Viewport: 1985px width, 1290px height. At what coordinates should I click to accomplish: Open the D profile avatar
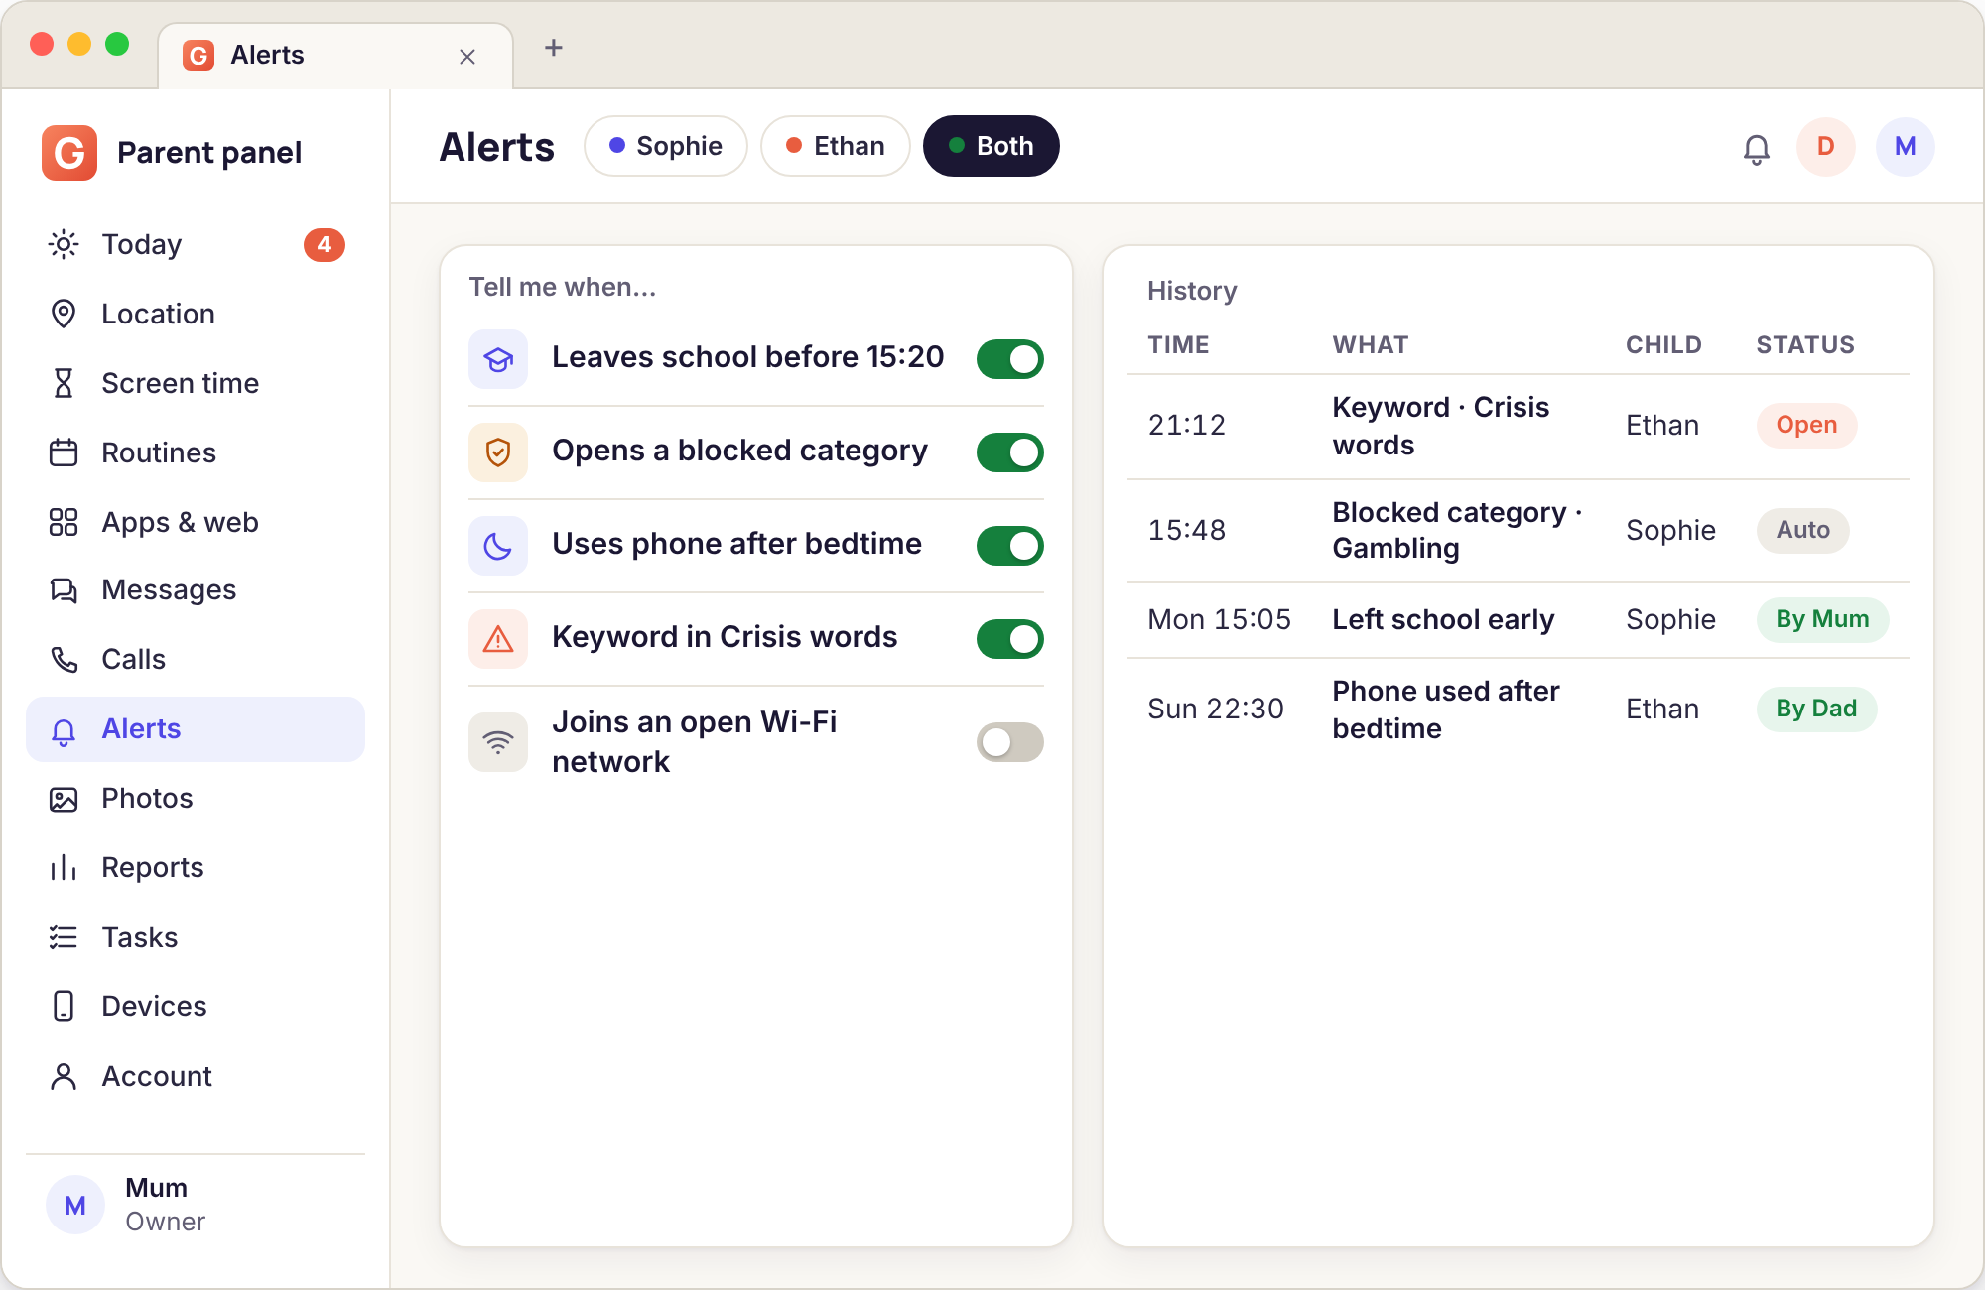point(1826,147)
